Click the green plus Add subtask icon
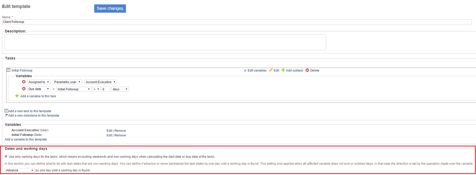 283,70
